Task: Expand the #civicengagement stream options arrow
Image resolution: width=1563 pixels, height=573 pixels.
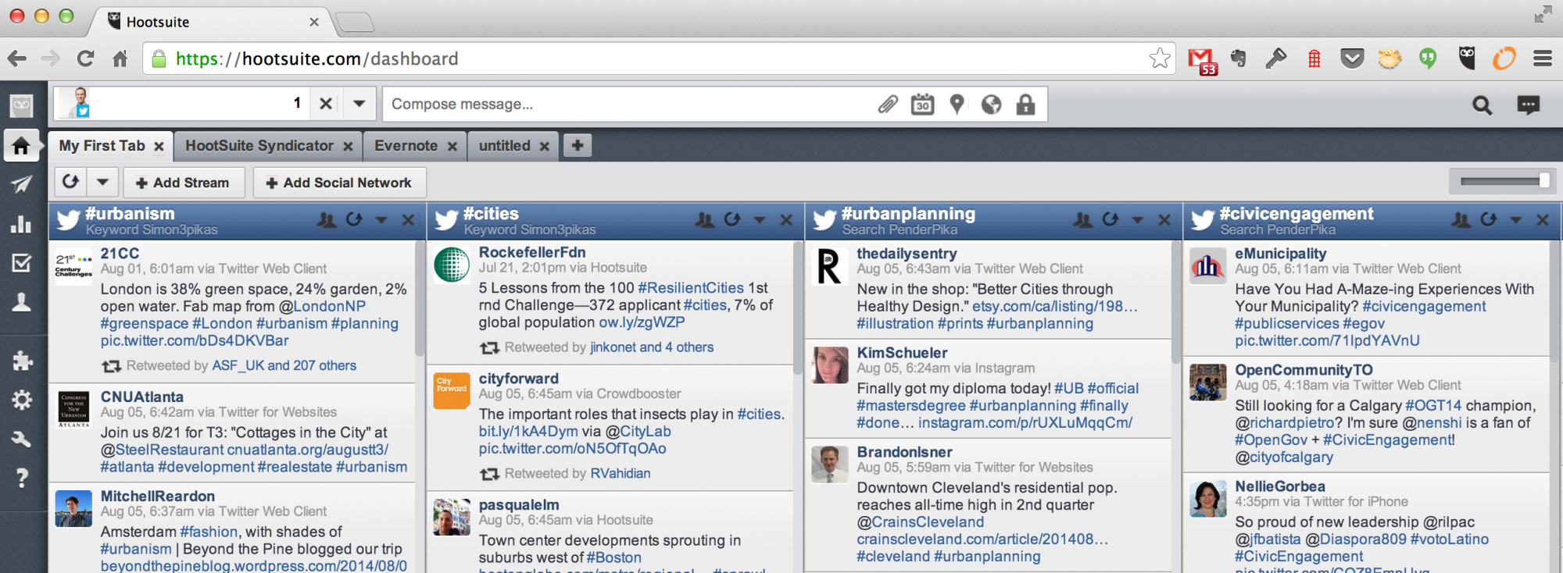Action: pyautogui.click(x=1516, y=220)
